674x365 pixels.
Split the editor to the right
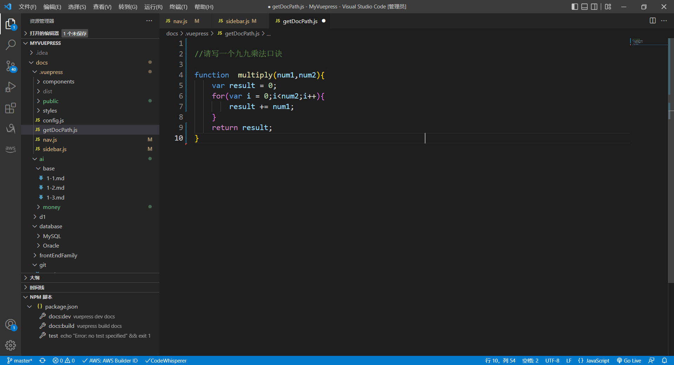(653, 21)
